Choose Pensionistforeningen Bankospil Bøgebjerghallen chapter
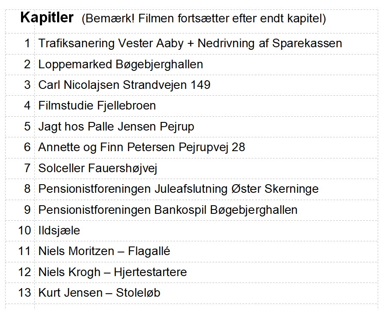Screen dimensions: 382x310 pos(168,210)
